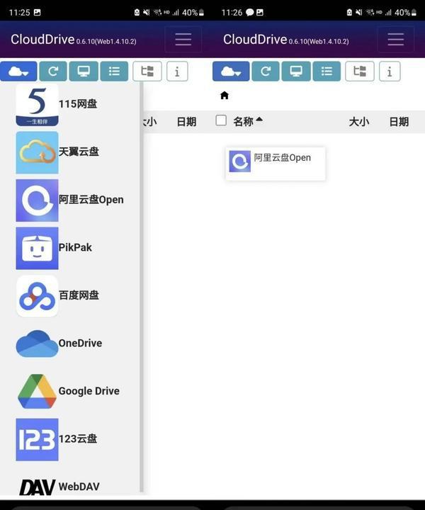Click info icon in left screenshot

pos(177,72)
